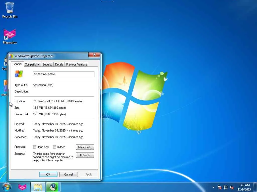Image resolution: width=257 pixels, height=192 pixels.
Task: Click 'Application (.exe)' file type text
Action: pyautogui.click(x=43, y=85)
